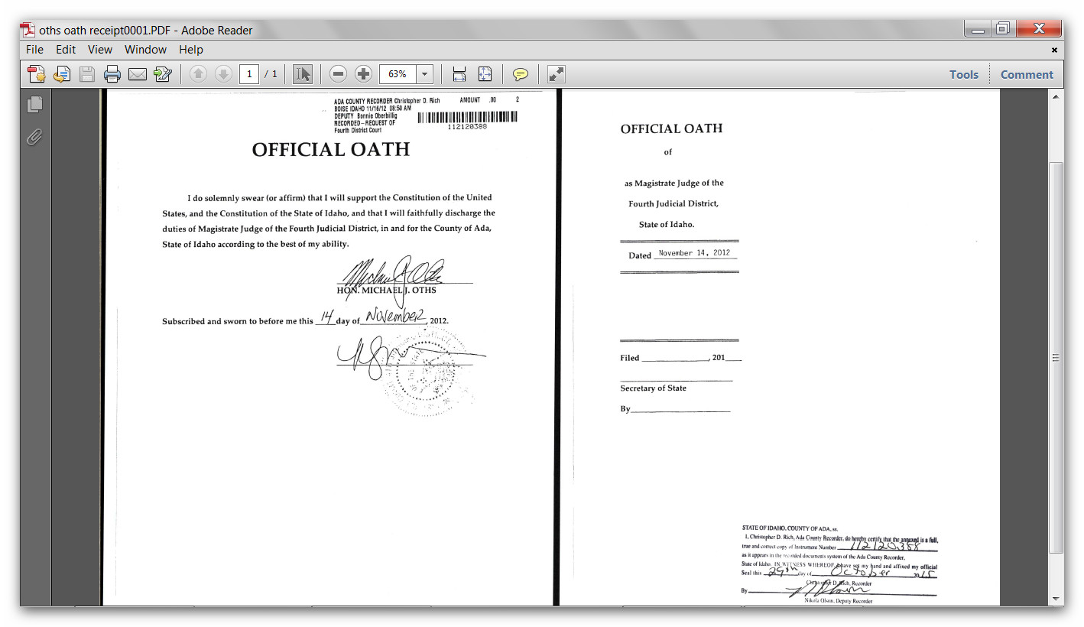
Task: Click the sign and fill form icon
Action: (x=162, y=74)
